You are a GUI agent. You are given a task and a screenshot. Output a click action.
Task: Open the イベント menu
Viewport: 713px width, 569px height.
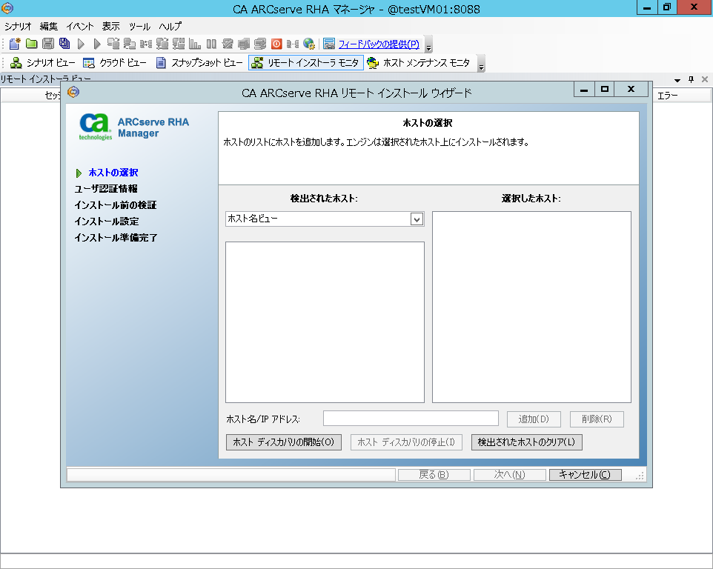(x=80, y=27)
